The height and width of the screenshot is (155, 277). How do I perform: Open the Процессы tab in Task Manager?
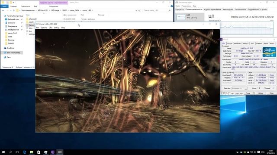(180, 9)
